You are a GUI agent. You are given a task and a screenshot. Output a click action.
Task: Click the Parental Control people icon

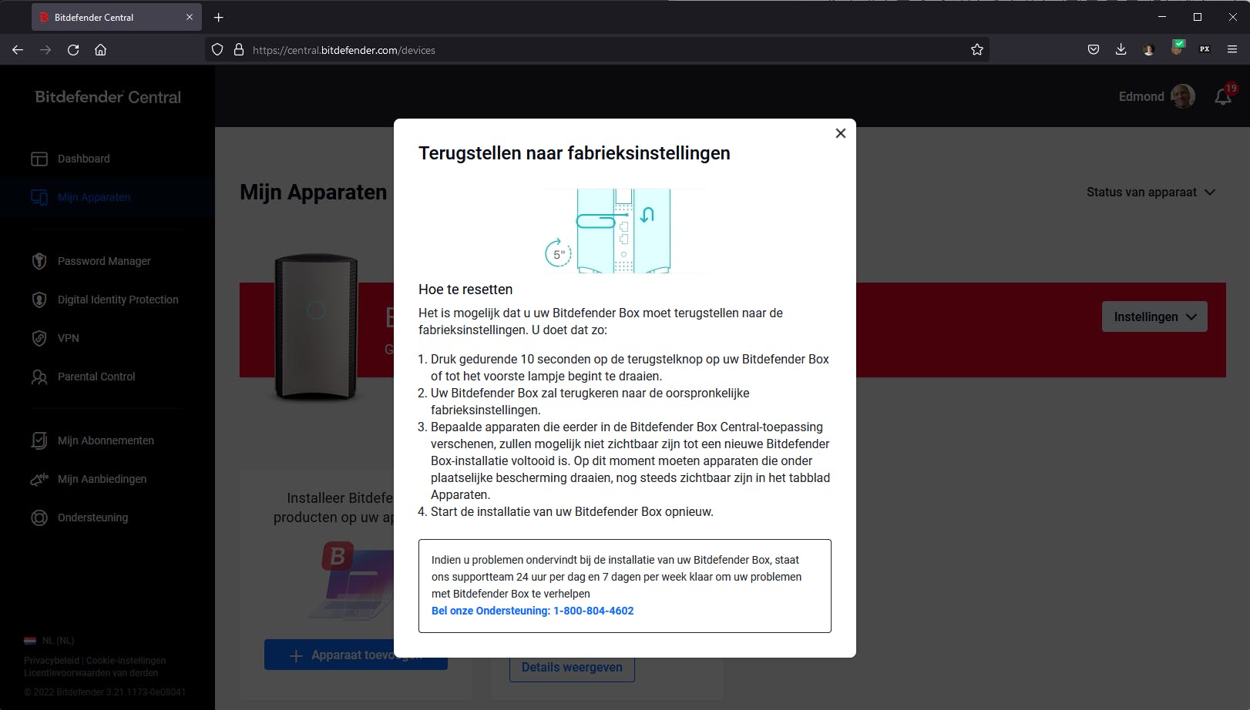pyautogui.click(x=39, y=377)
